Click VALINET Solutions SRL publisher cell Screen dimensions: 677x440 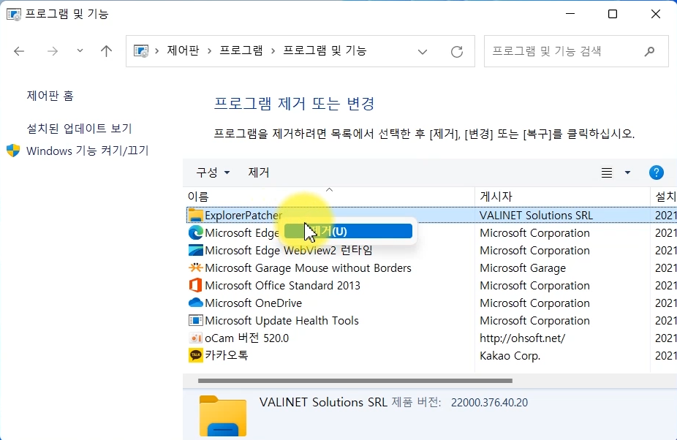pyautogui.click(x=536, y=215)
